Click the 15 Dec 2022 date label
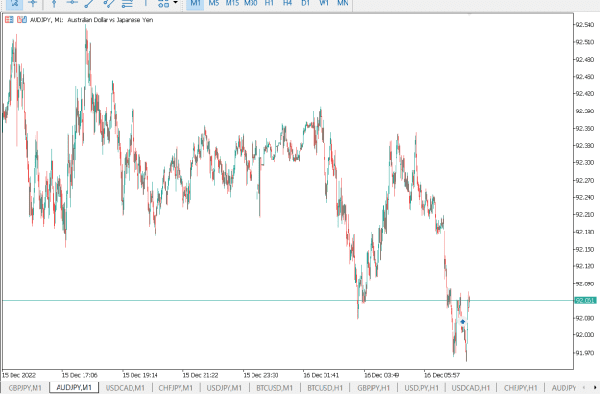 click(x=18, y=375)
